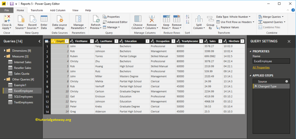Click the Close & Apply icon
The width and height of the screenshot is (296, 139).
tap(7, 19)
